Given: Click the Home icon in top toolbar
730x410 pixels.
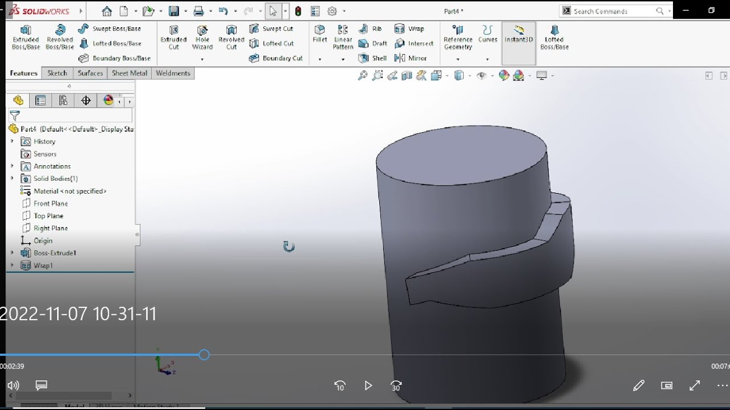Looking at the screenshot, I should coord(107,11).
